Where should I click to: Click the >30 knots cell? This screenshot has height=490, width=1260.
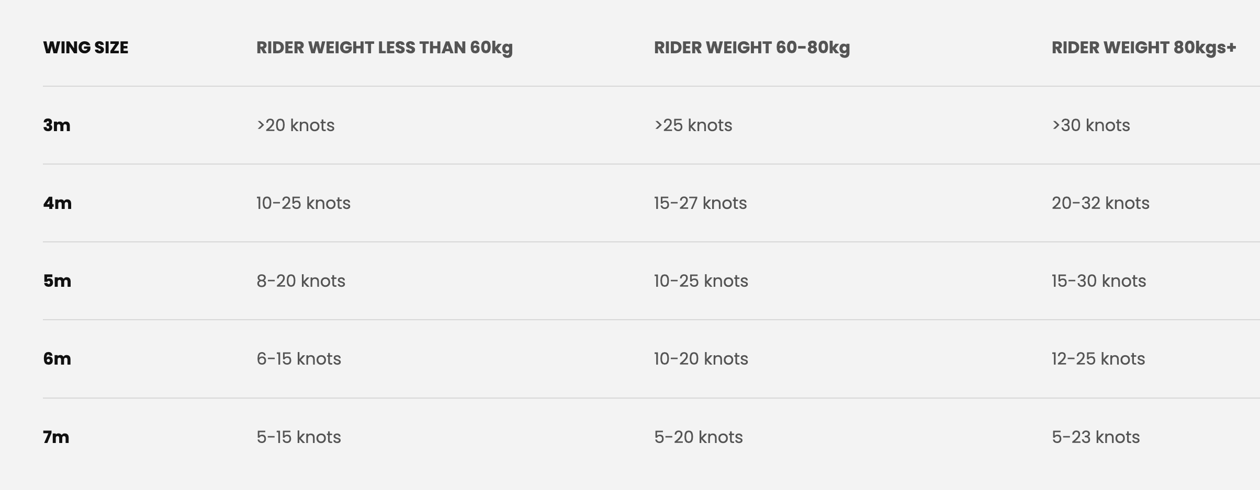(x=1090, y=125)
